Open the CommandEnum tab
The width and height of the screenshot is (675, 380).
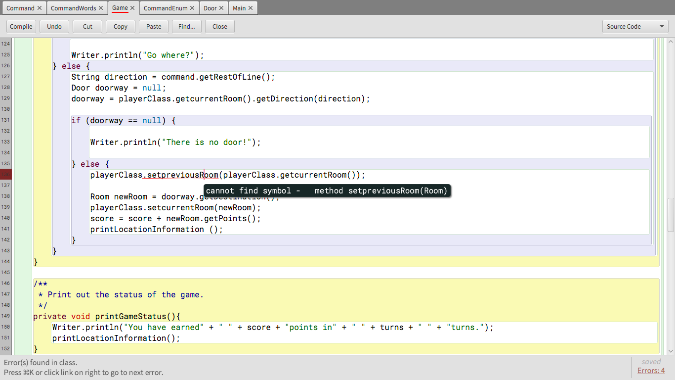click(x=166, y=8)
